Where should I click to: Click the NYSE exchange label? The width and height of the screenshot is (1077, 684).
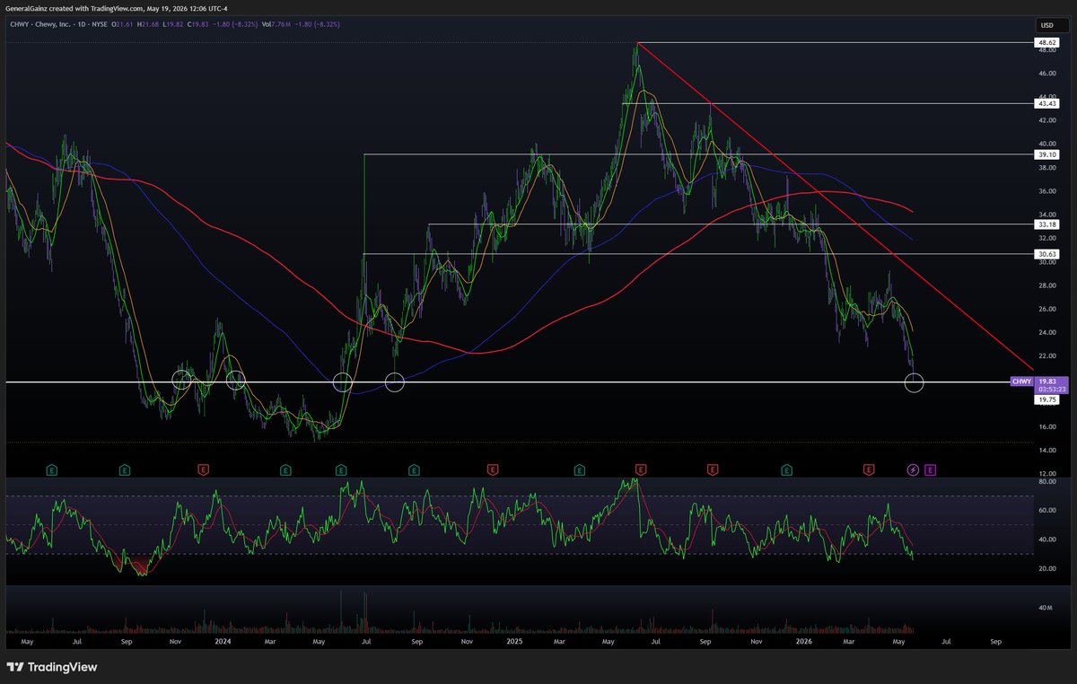click(x=99, y=25)
